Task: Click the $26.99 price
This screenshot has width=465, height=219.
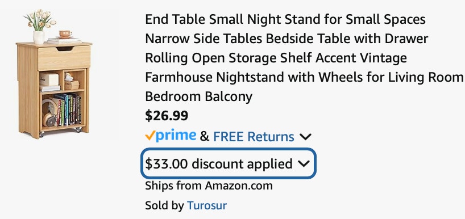Action: [167, 116]
